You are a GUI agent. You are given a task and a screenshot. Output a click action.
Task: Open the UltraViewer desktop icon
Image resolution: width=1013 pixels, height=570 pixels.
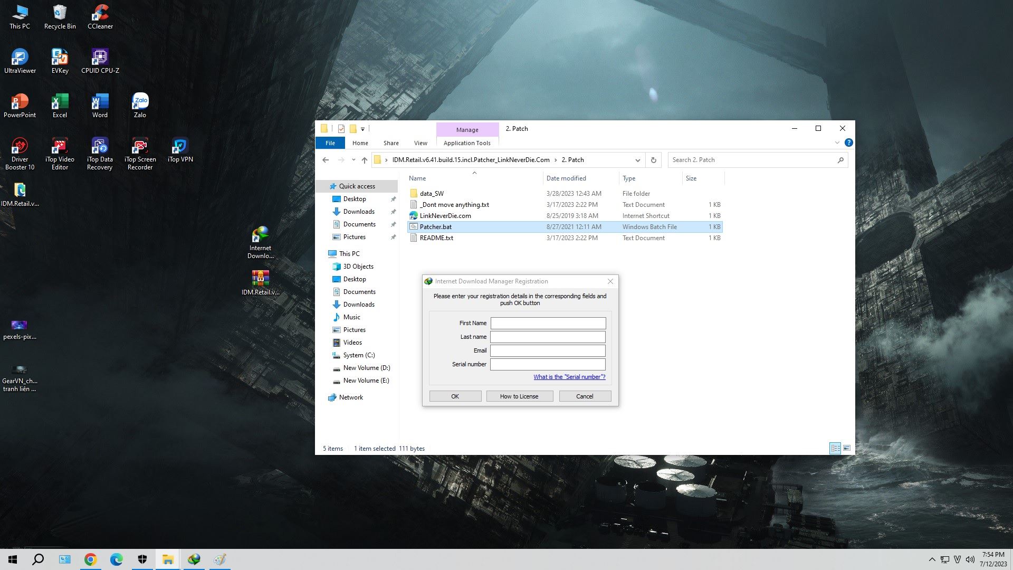20,61
